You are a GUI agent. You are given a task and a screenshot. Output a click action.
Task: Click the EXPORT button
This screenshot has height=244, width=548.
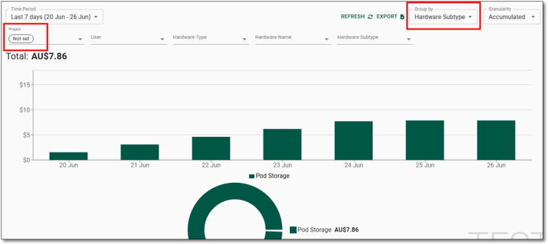pos(387,16)
